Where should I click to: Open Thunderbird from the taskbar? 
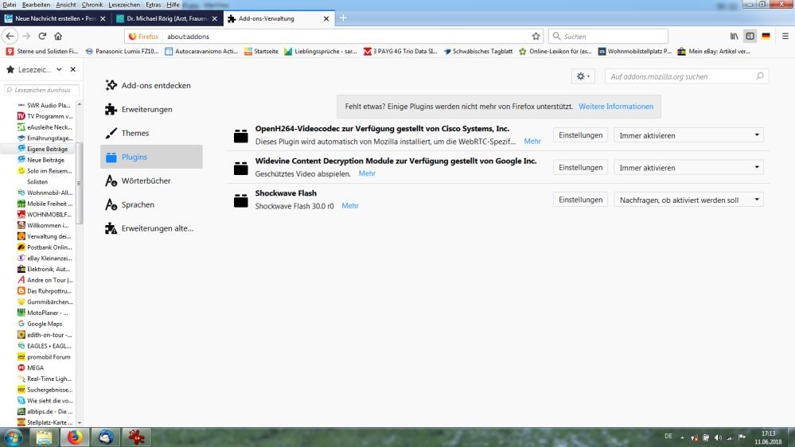[x=106, y=437]
